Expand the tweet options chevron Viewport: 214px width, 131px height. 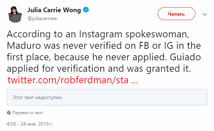point(204,14)
